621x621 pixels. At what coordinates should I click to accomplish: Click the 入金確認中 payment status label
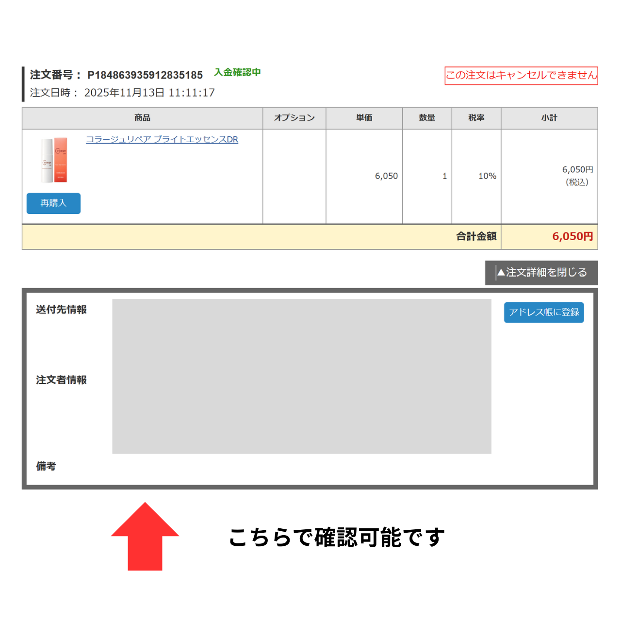pos(237,72)
